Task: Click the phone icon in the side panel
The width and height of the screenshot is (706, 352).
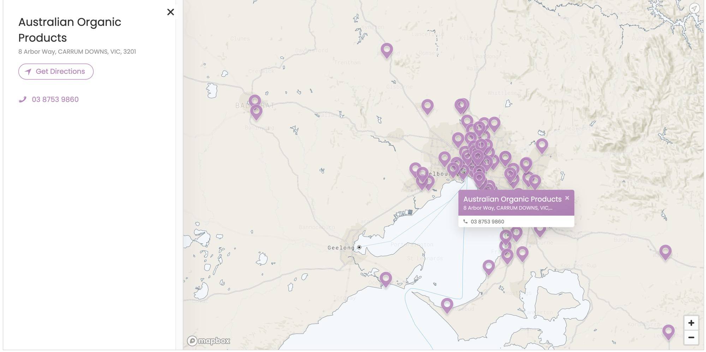Action: [x=23, y=100]
